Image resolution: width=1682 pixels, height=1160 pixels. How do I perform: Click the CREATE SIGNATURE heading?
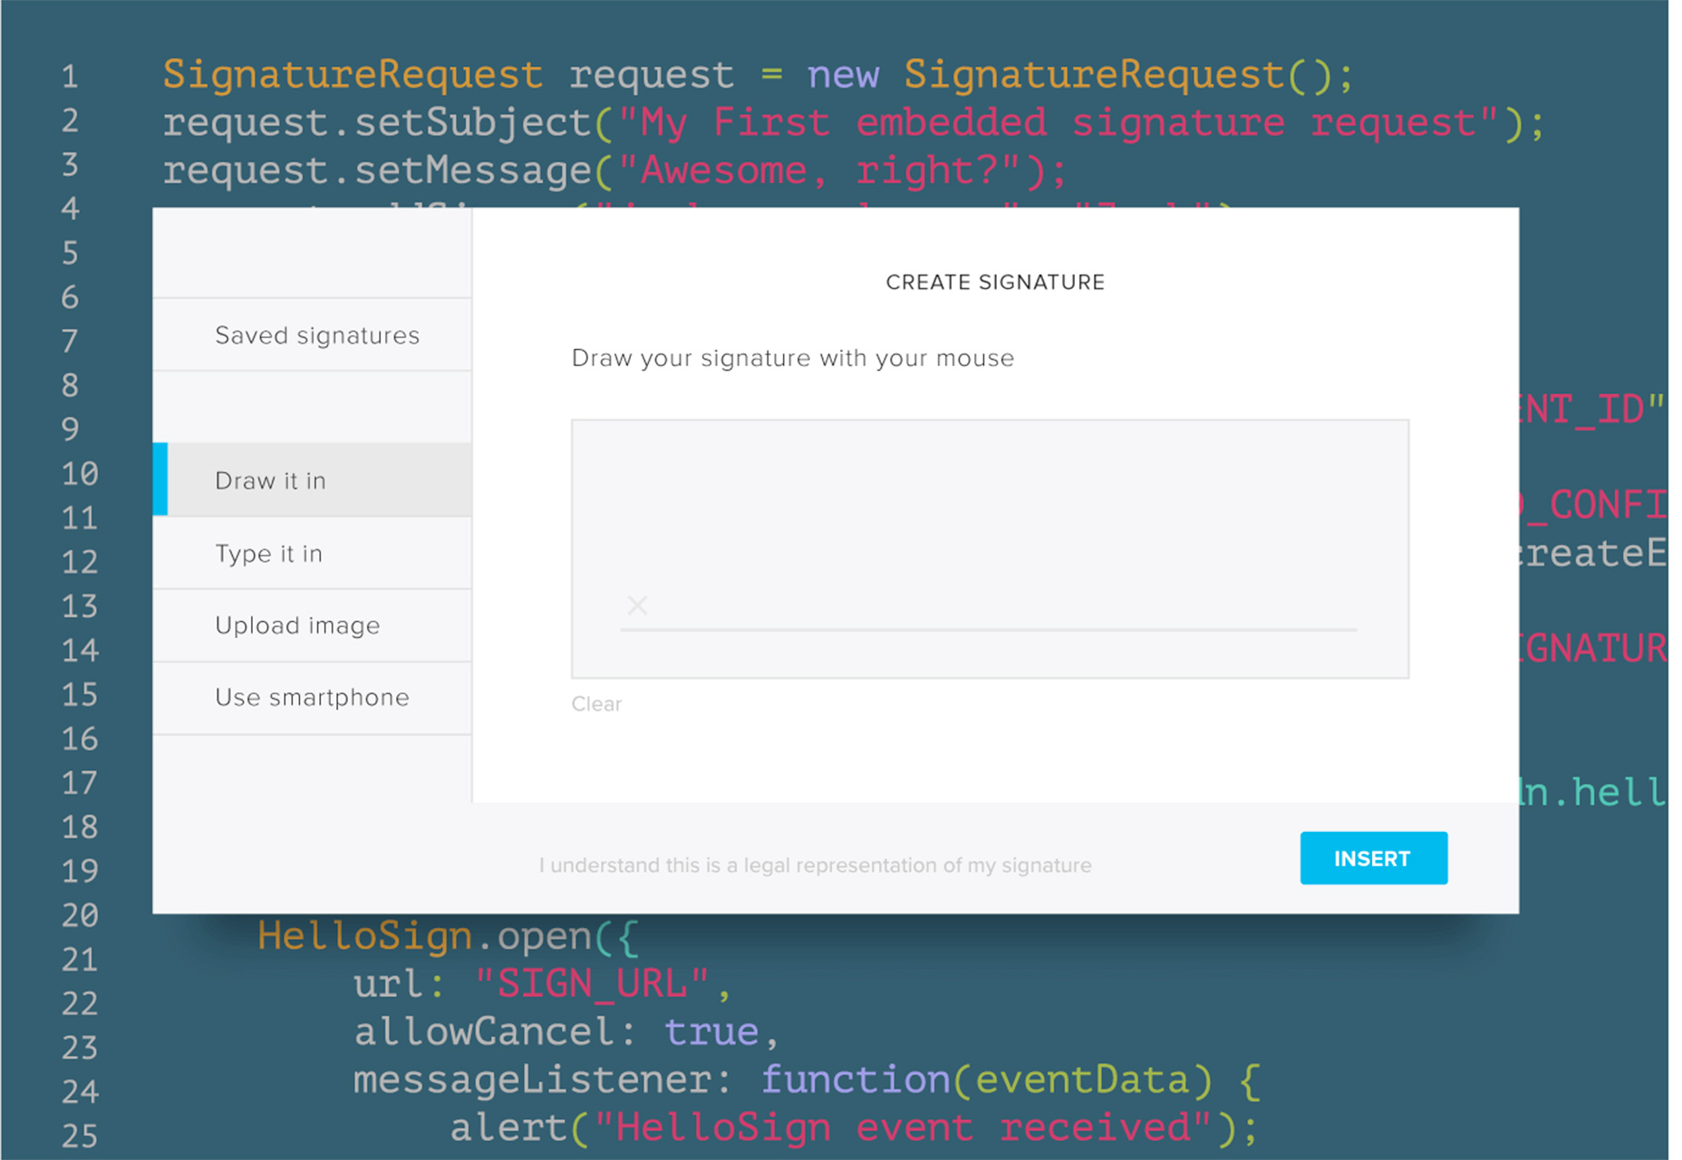pos(995,283)
